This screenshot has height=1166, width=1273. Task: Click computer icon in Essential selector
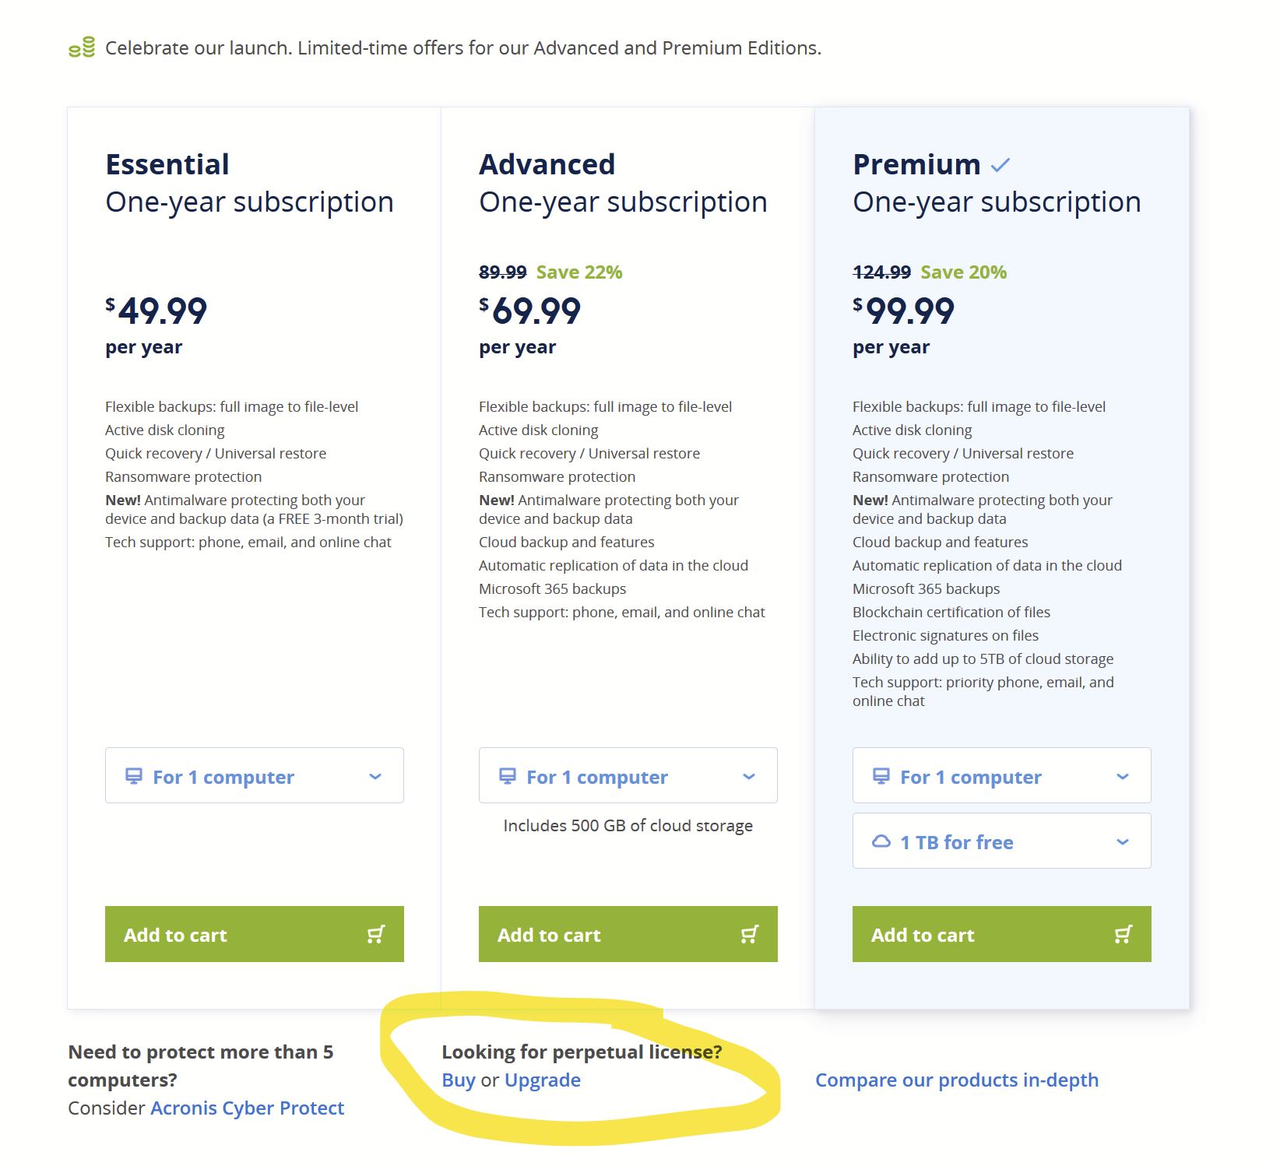(x=134, y=776)
